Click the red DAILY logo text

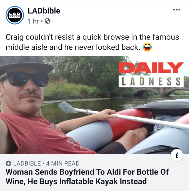tap(151, 68)
